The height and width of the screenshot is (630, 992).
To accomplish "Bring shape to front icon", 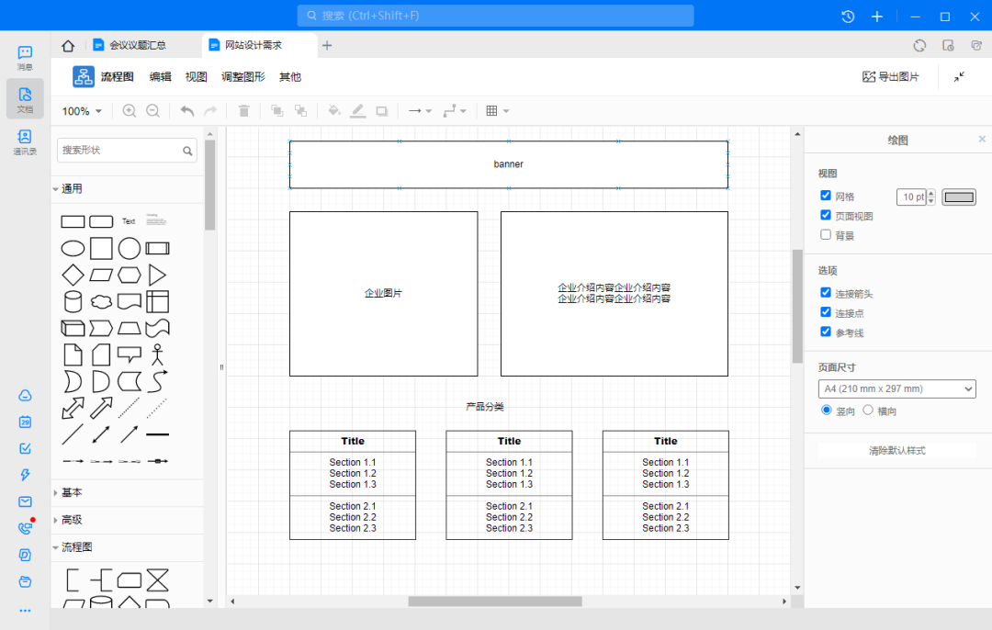I will (x=277, y=111).
